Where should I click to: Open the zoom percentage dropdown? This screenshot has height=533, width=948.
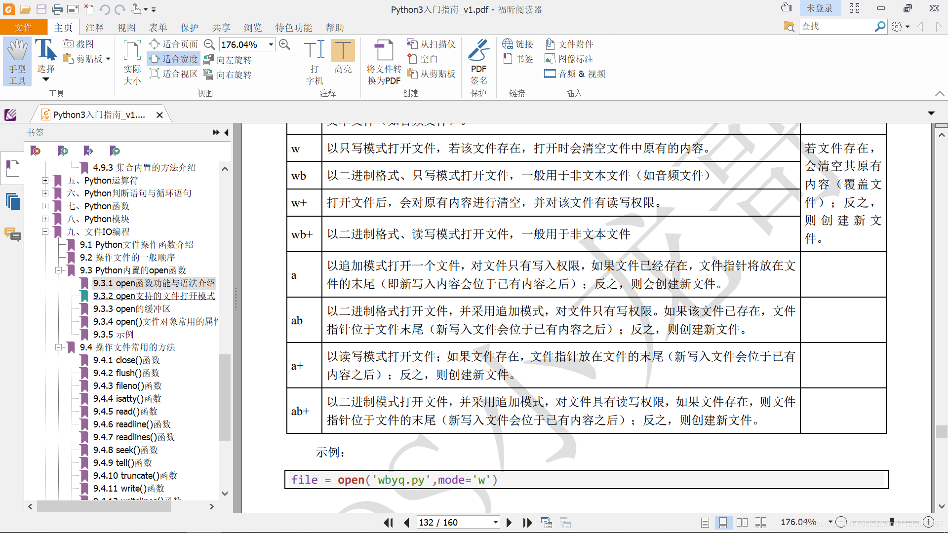[x=271, y=44]
